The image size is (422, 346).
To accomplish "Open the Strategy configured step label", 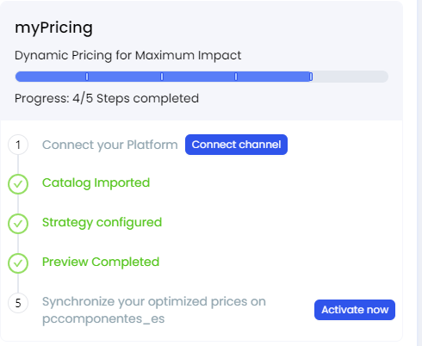I will (x=102, y=223).
